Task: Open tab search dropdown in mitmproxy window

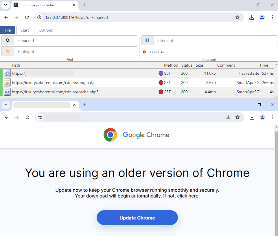Action: tap(5, 5)
